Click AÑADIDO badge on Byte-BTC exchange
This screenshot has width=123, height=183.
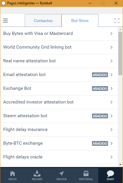click(x=100, y=144)
